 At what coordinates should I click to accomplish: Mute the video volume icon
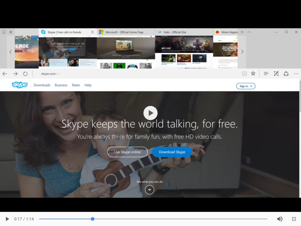tap(280, 219)
